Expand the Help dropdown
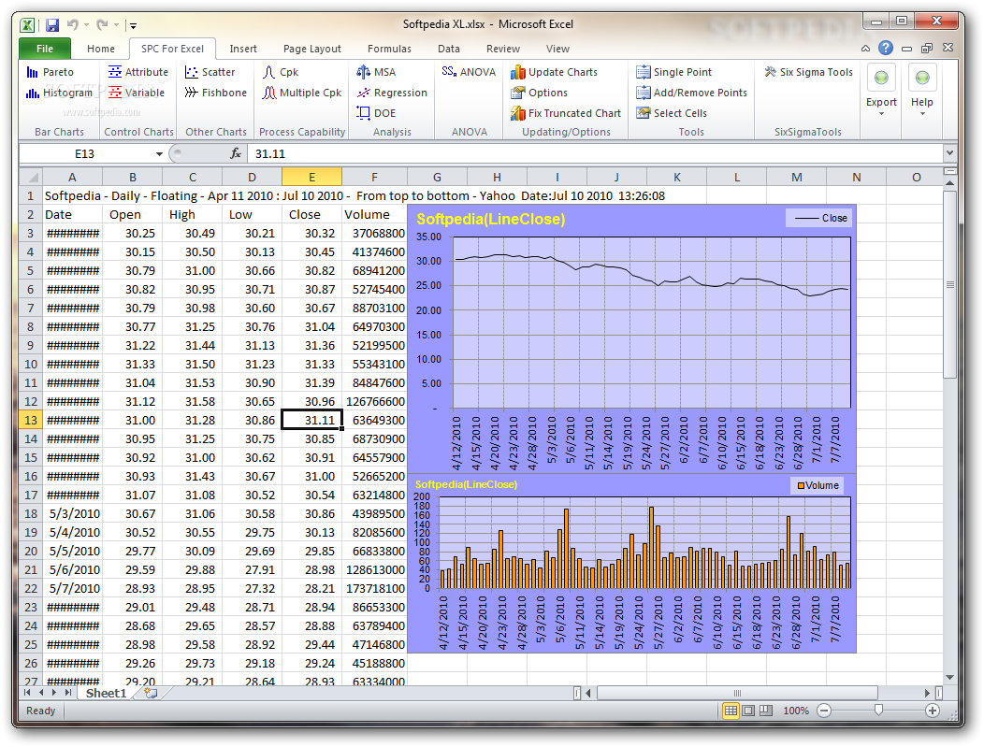984x747 pixels. pos(922,113)
